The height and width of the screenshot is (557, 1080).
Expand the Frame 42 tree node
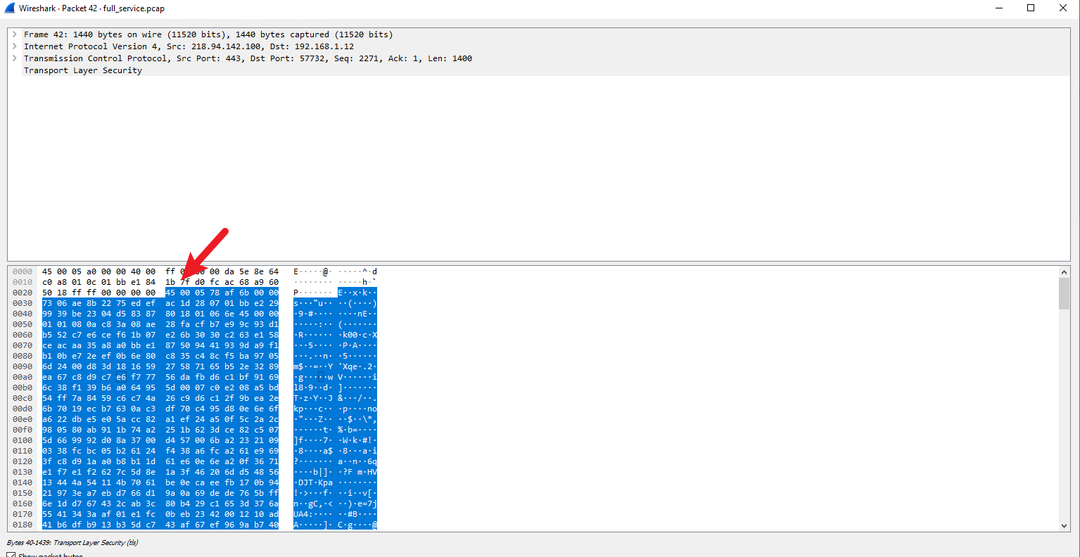[x=14, y=34]
